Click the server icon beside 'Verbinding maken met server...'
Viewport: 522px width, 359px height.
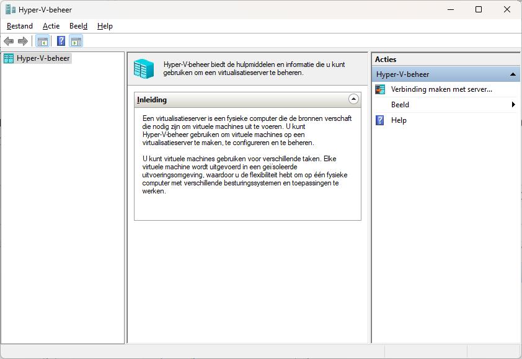380,89
